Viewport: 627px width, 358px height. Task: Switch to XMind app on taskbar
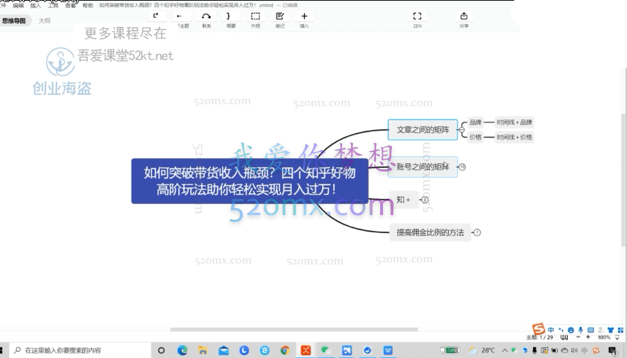tap(306, 350)
